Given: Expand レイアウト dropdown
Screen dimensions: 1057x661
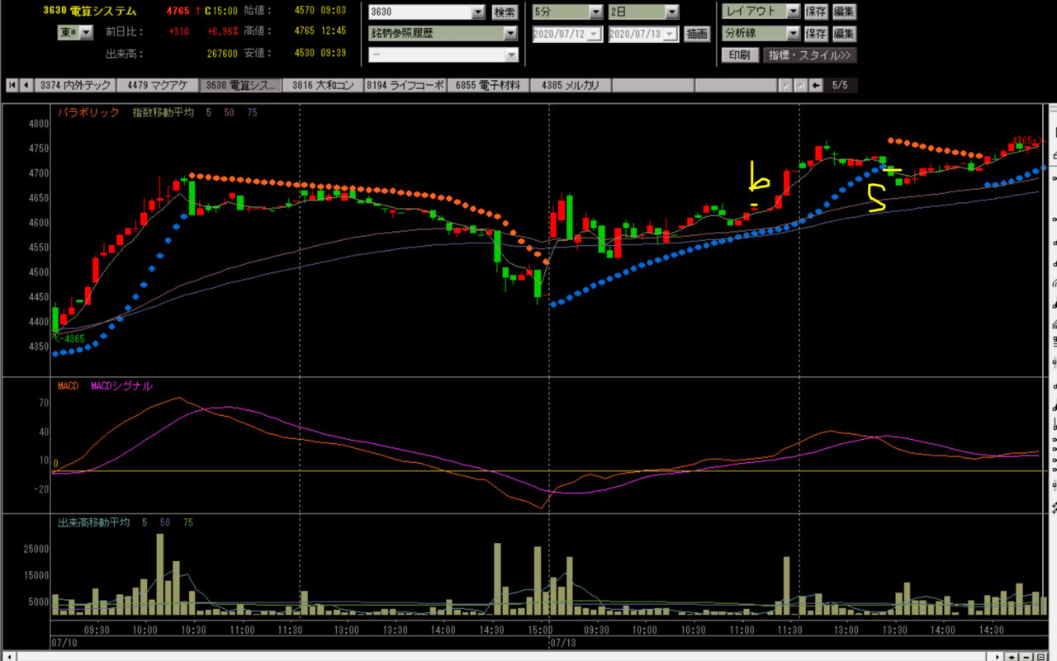Looking at the screenshot, I should [x=793, y=12].
